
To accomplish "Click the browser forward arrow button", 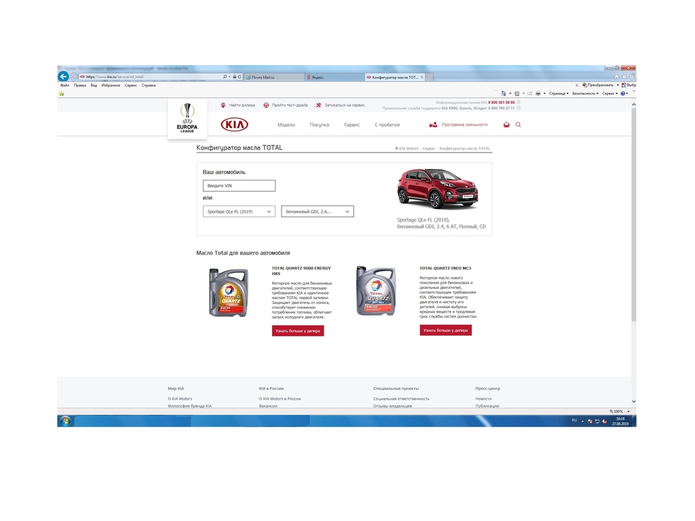I will point(74,77).
